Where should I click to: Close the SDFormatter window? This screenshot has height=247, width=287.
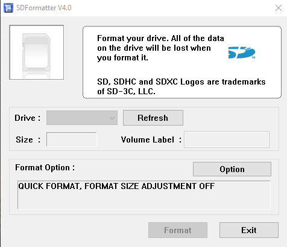pyautogui.click(x=279, y=8)
